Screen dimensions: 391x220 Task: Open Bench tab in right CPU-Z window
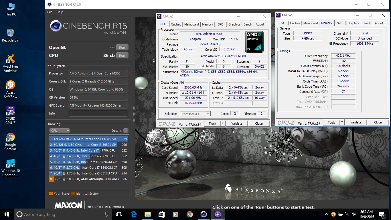(367, 23)
